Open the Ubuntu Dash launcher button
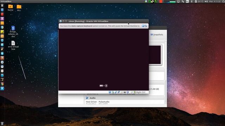Screen dimensions: 225x126 tap(2, 6)
